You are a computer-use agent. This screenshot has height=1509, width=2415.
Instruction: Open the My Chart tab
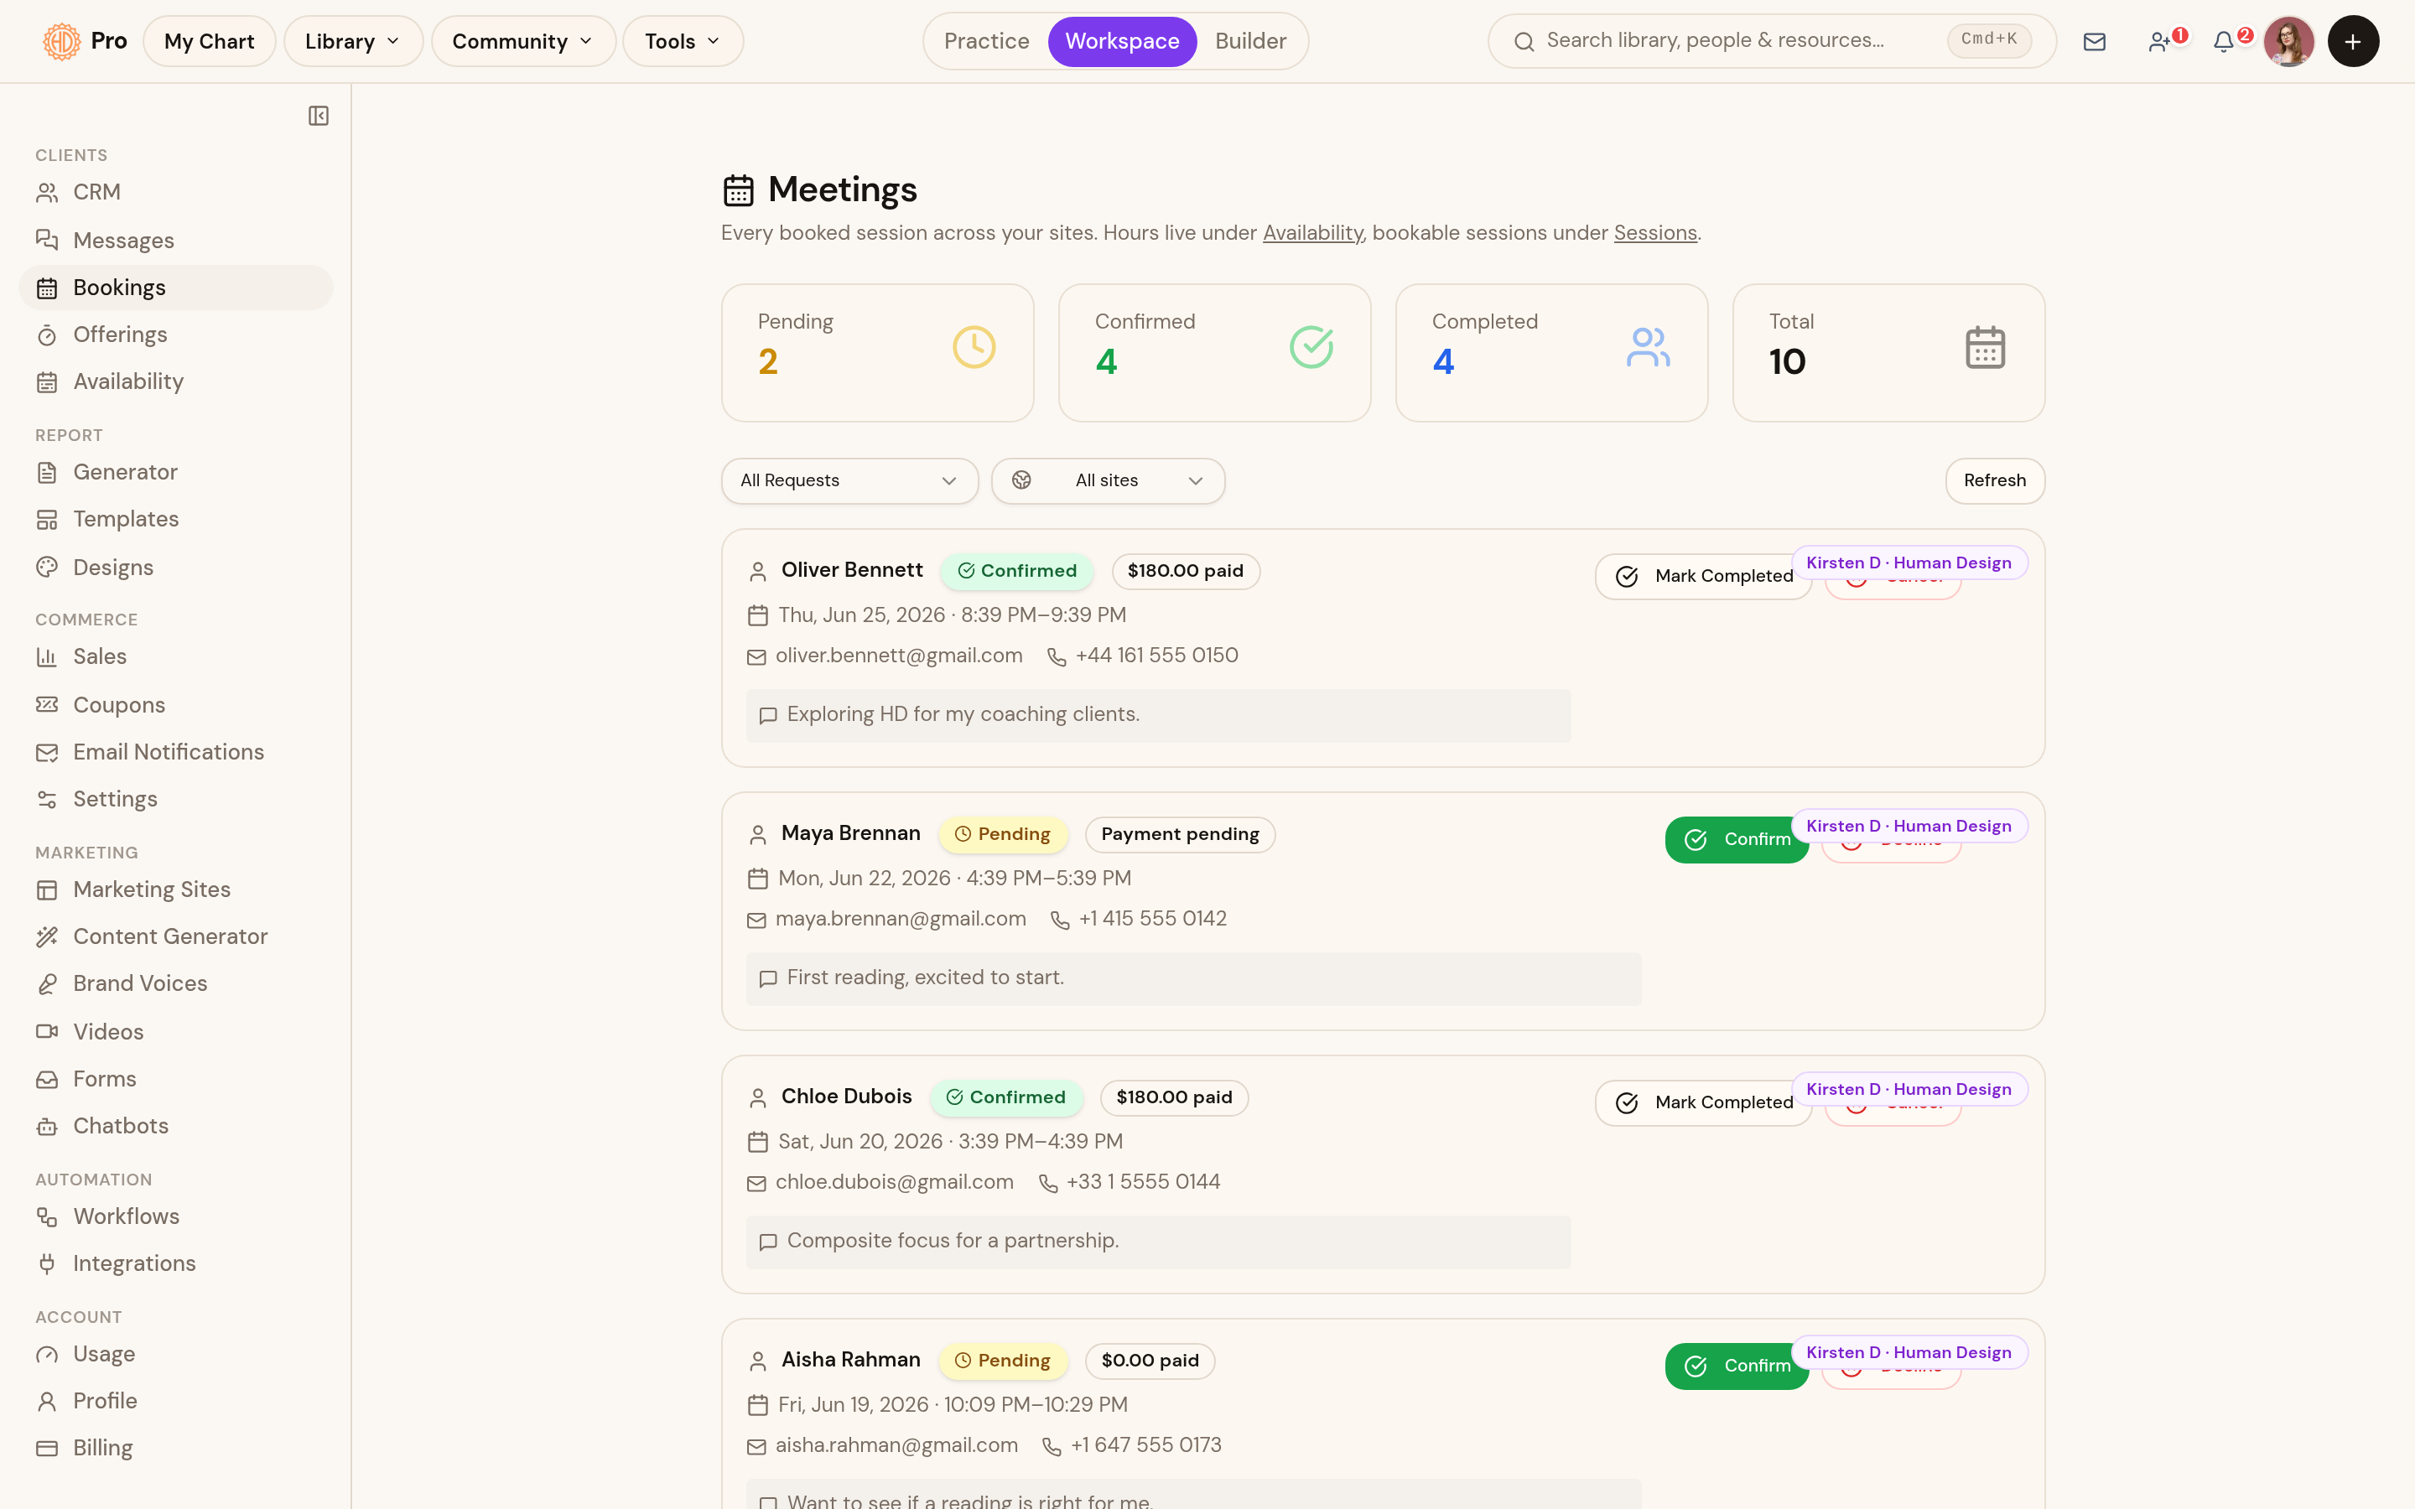tap(209, 41)
